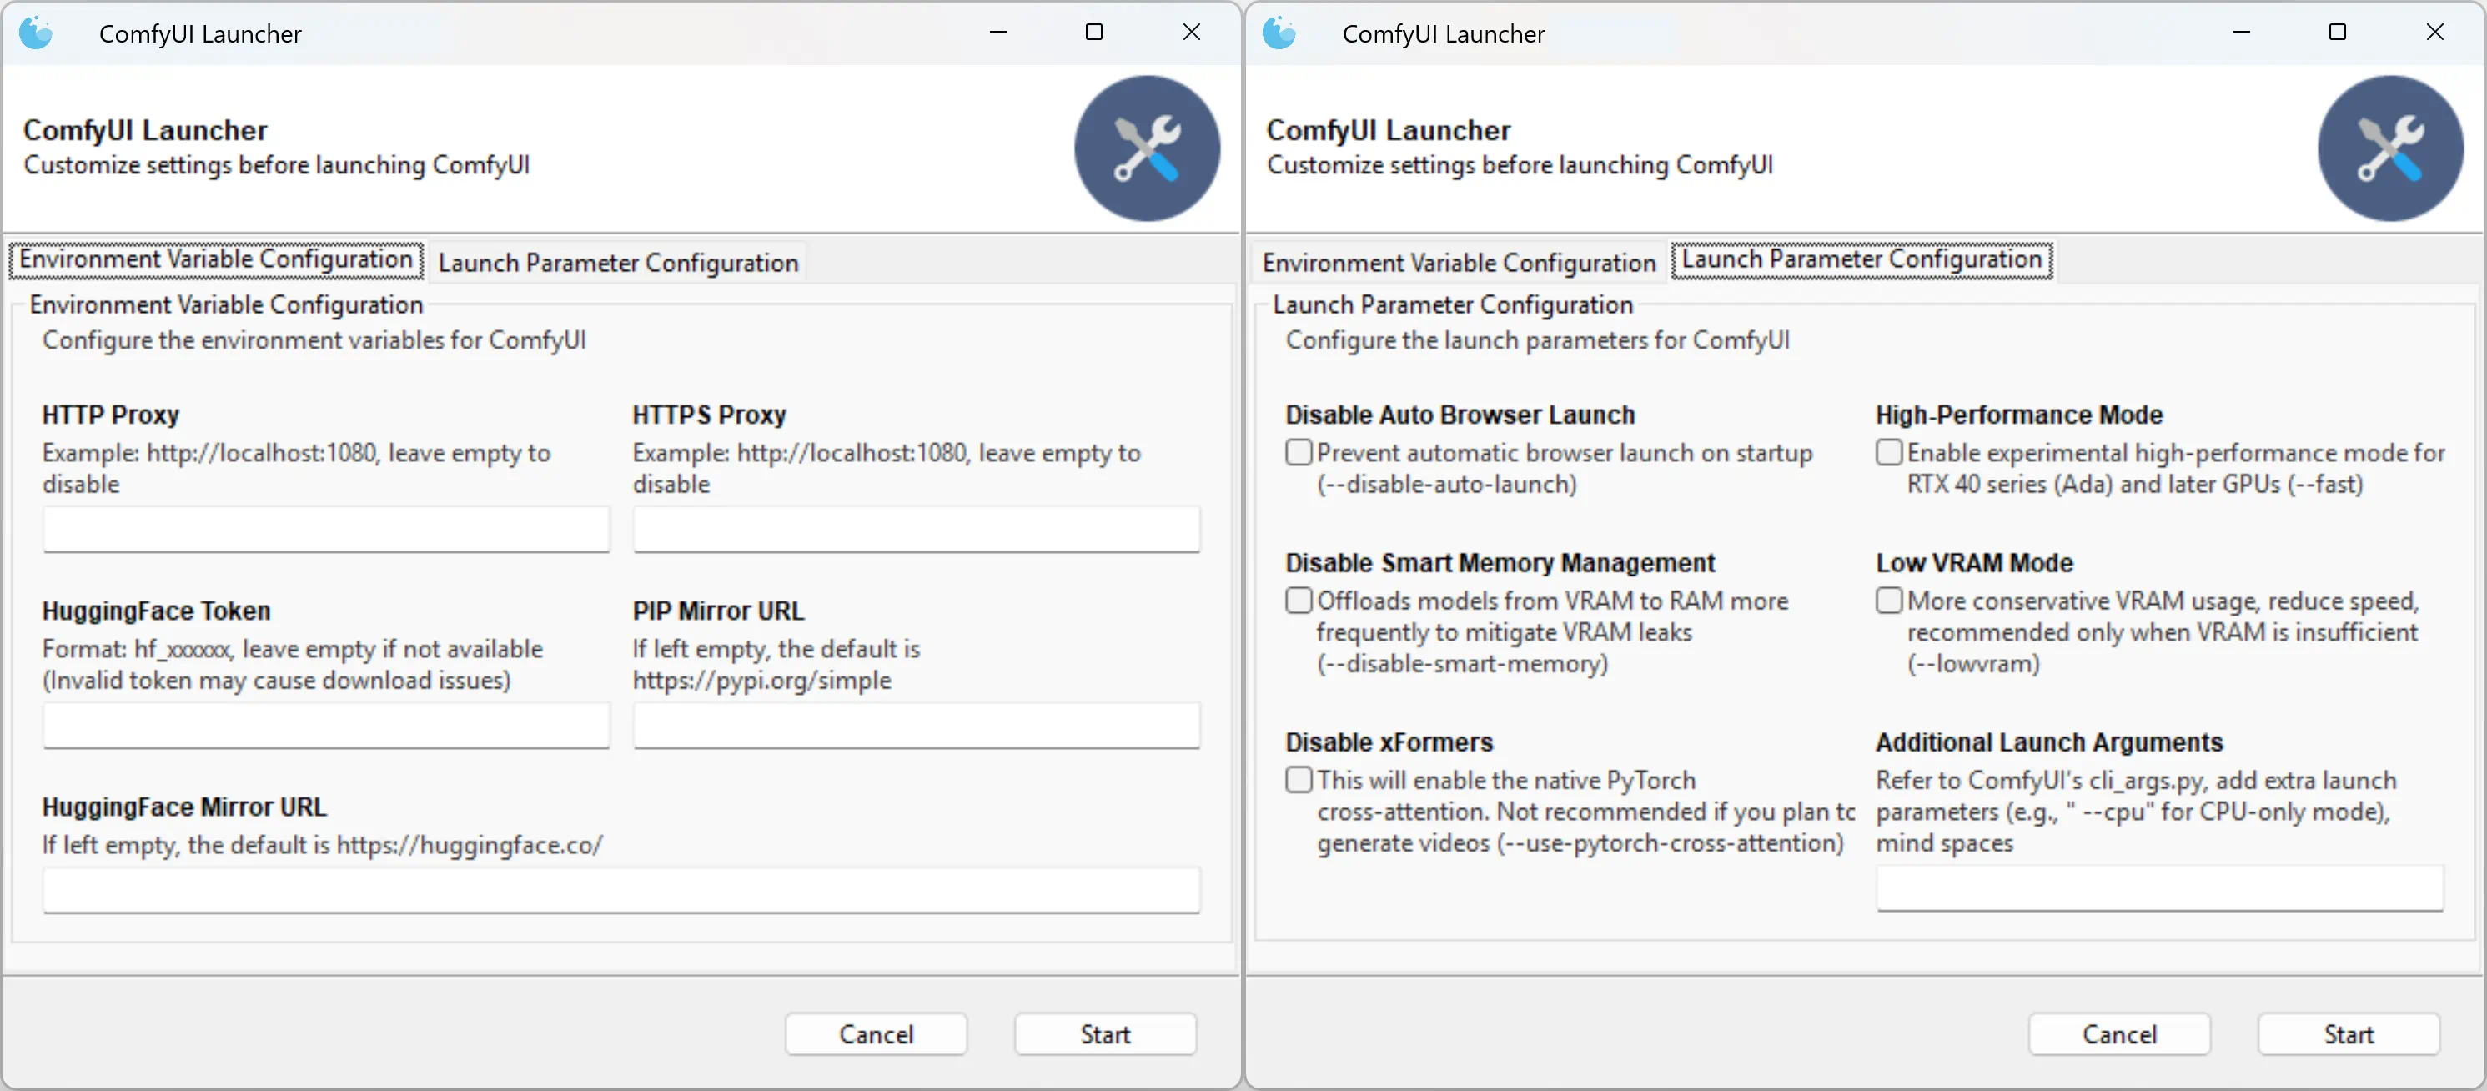2487x1091 pixels.
Task: Close the left ComfyUI Launcher window
Action: tap(1191, 33)
